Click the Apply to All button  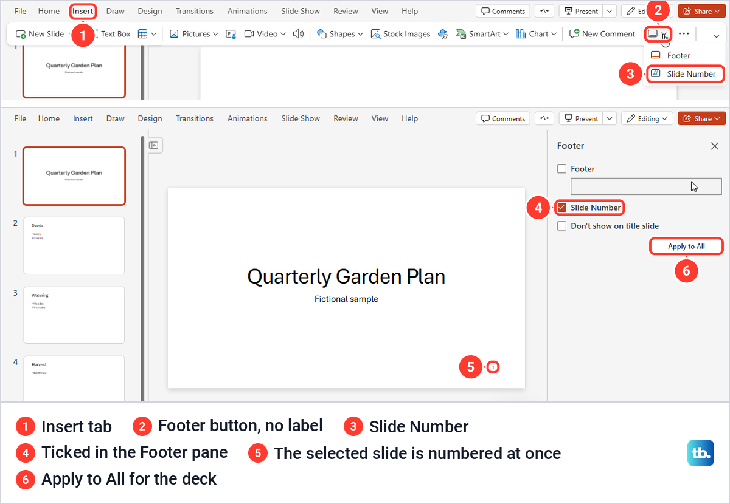tap(686, 247)
